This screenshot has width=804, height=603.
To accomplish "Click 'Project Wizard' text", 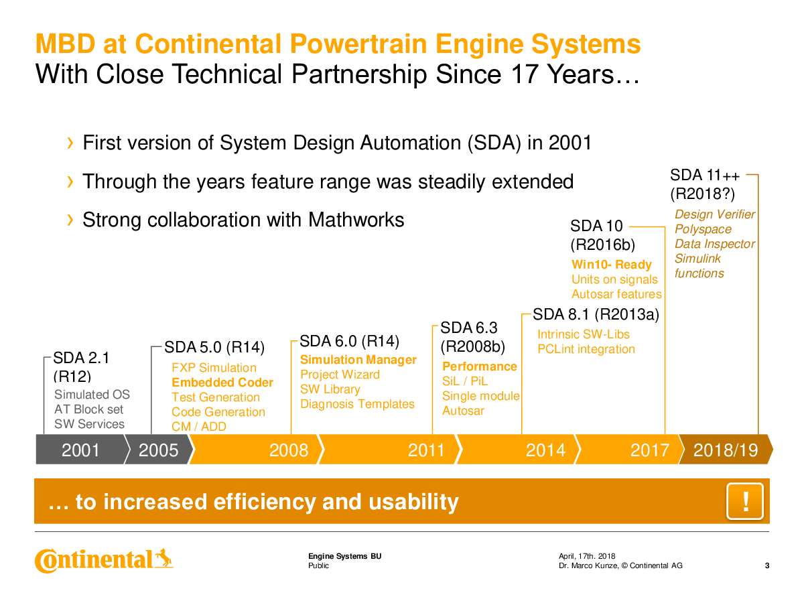I will tap(340, 375).
